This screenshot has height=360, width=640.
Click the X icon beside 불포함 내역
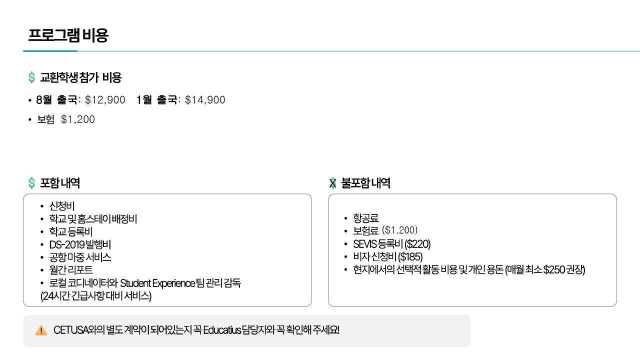(333, 183)
